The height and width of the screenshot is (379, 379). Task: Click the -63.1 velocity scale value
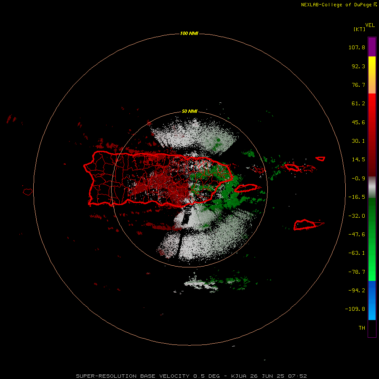click(x=357, y=253)
